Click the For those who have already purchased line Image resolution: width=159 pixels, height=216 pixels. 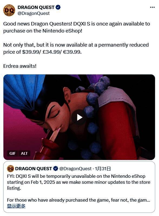point(78,200)
